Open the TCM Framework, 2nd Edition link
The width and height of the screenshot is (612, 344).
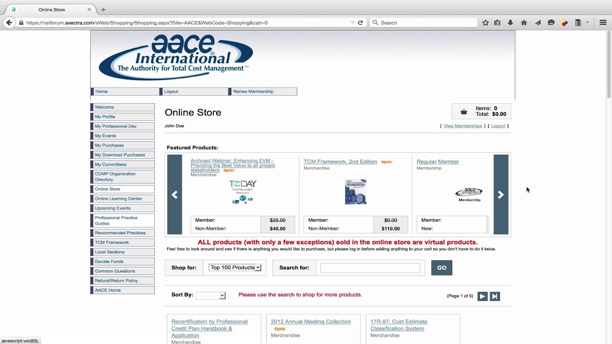click(x=340, y=161)
